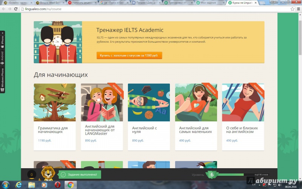Close the Мои задания tab
The height and width of the screenshot is (189, 302).
(x=223, y=3)
